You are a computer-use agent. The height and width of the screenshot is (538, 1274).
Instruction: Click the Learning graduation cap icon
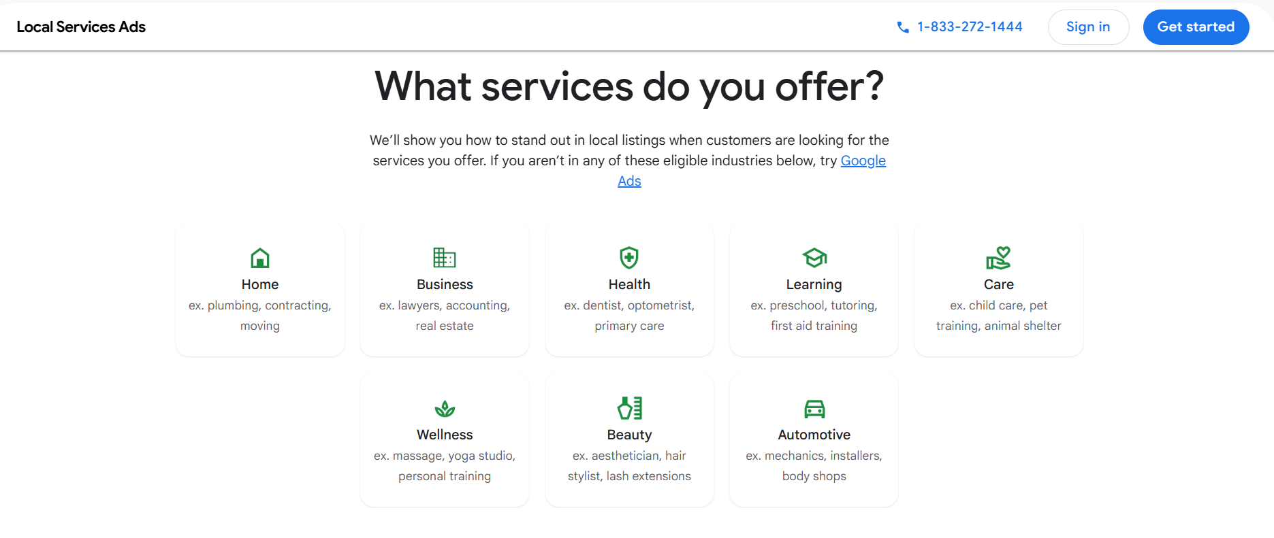814,258
